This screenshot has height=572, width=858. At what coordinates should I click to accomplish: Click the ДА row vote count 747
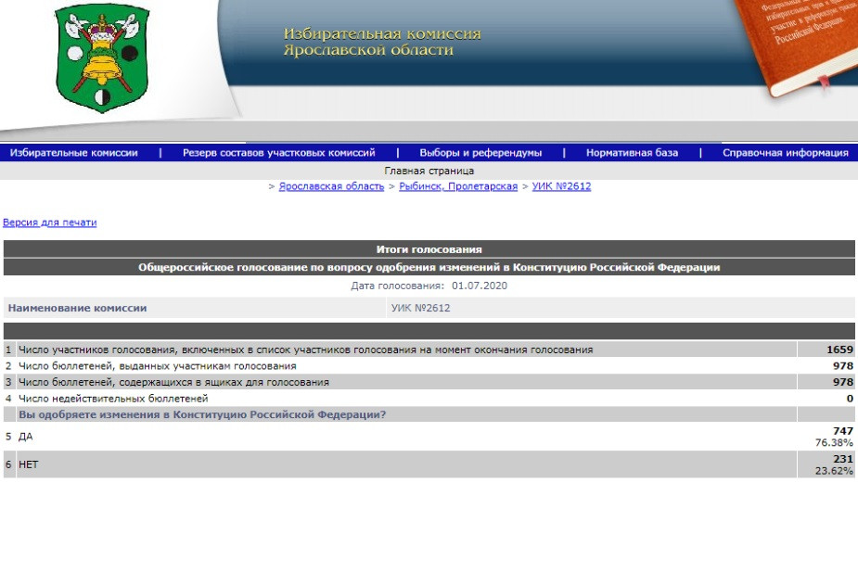click(842, 431)
